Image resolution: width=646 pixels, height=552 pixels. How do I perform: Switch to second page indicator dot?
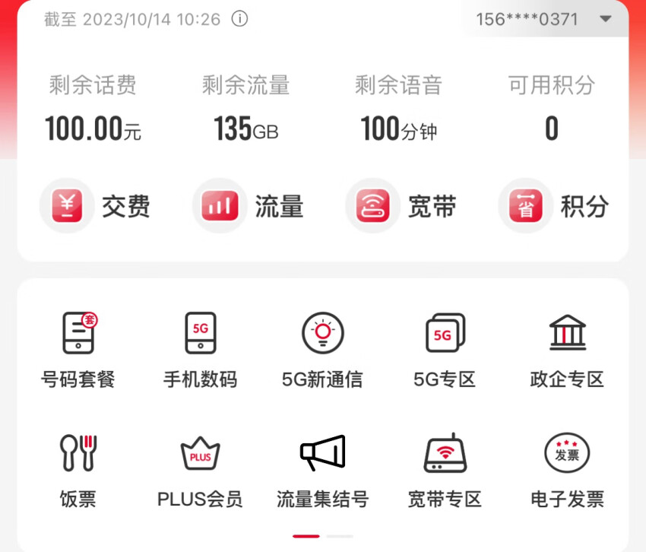[340, 536]
